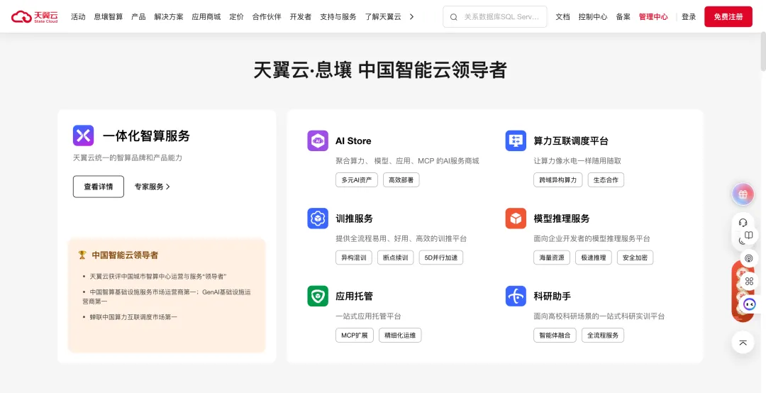The image size is (766, 393).
Task: Click the 训推服务 icon
Action: [x=318, y=218]
